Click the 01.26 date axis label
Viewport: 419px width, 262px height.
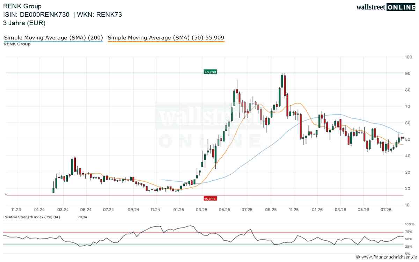pos(317,210)
